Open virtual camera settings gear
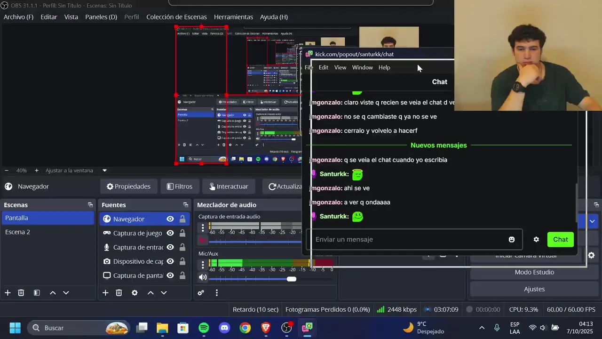Screen dimensions: 602x339 591,255
